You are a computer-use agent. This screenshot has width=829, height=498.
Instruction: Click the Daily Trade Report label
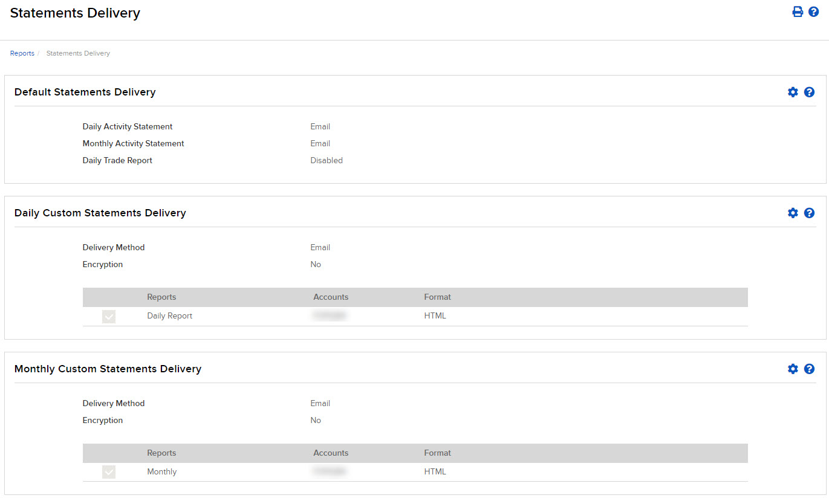click(x=117, y=160)
